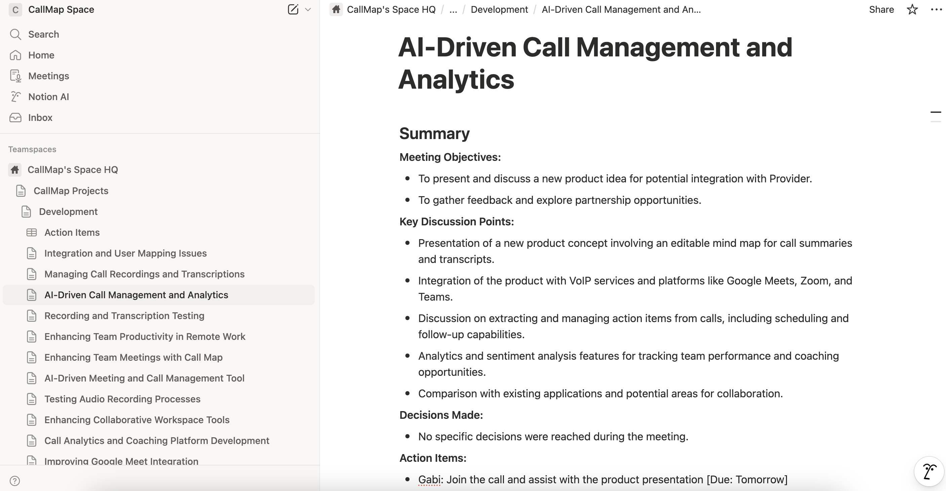This screenshot has width=946, height=491.
Task: Open the CallMap Space workspace switcher
Action: tap(61, 9)
